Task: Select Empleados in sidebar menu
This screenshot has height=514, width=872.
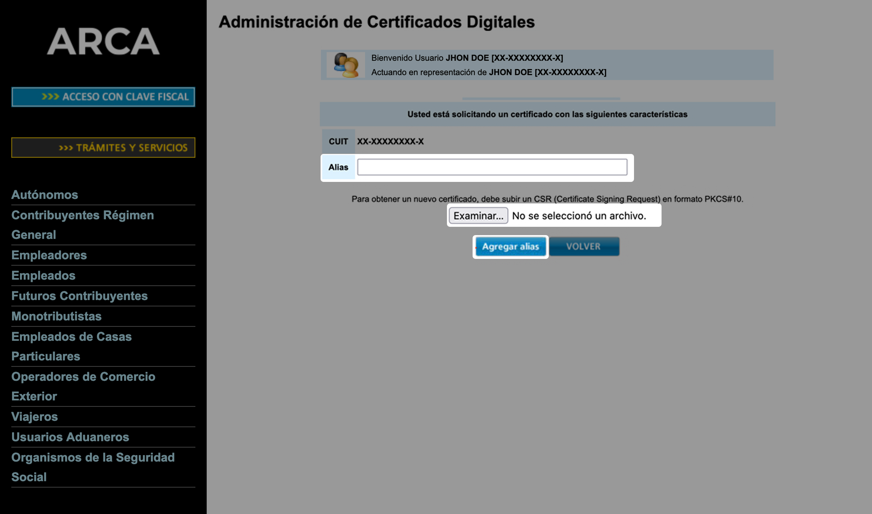Action: coord(43,275)
